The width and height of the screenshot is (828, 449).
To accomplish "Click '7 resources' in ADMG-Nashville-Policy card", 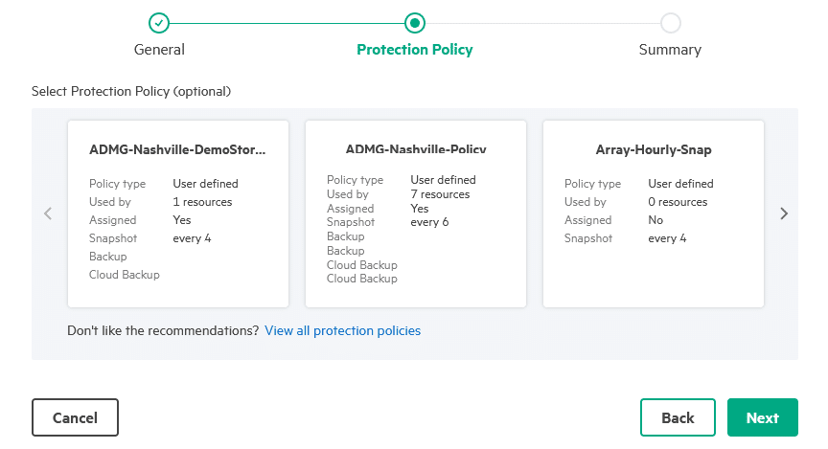I will (x=440, y=194).
